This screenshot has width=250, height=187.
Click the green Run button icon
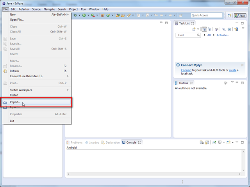coord(84,15)
